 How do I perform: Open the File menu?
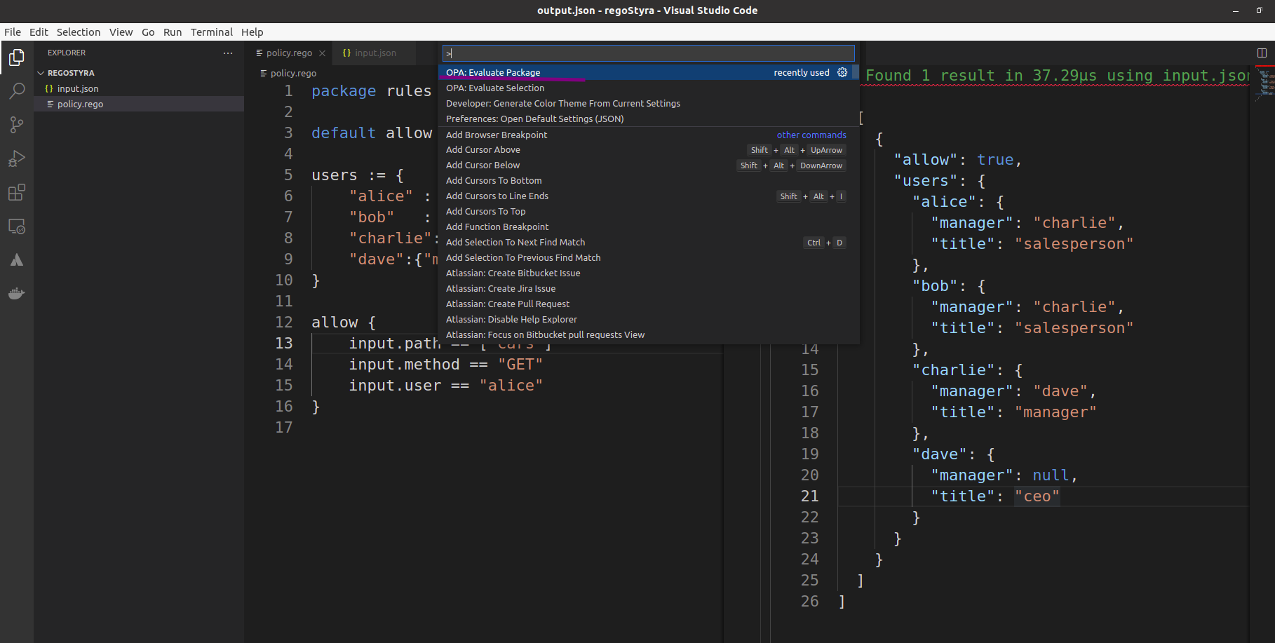pos(13,32)
